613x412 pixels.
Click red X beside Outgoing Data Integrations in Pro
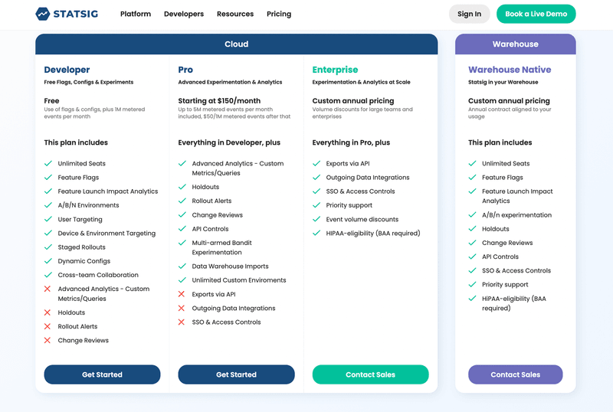(182, 309)
